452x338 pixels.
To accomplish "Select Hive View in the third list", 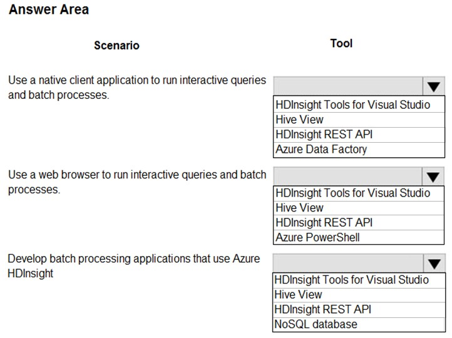I will (359, 295).
